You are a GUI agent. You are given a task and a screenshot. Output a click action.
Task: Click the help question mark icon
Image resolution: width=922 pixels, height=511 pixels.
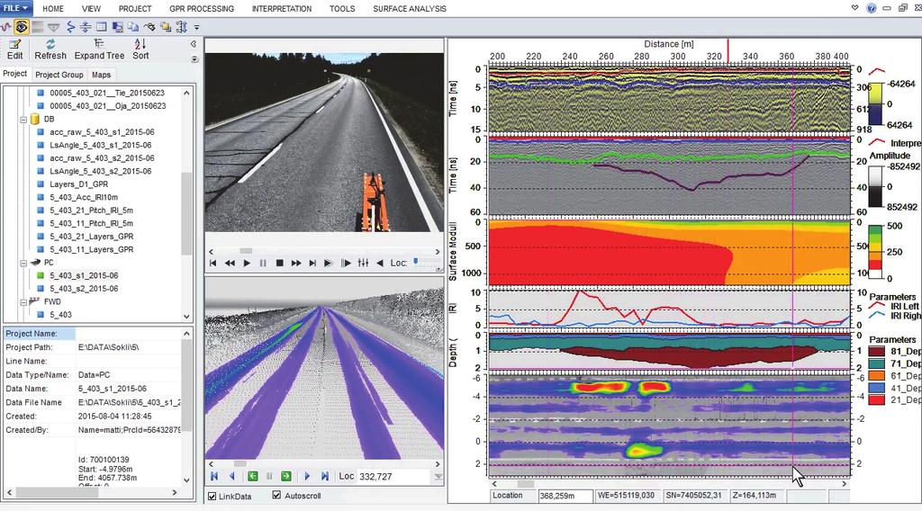pos(872,8)
